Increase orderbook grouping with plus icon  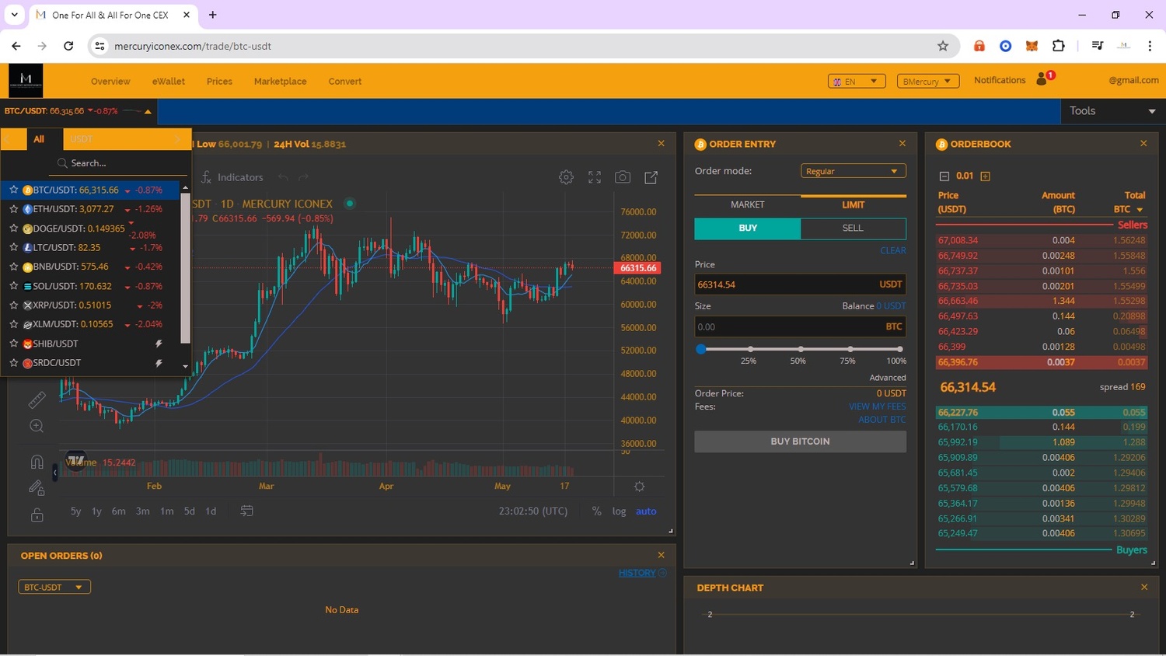(x=985, y=176)
